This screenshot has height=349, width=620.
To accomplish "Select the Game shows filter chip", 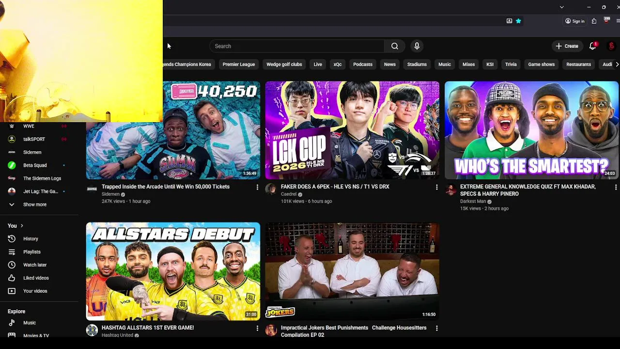I will 542,64.
